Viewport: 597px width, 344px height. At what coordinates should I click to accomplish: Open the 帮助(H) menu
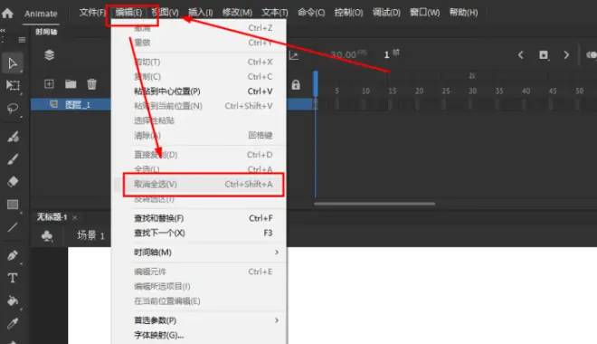(463, 13)
